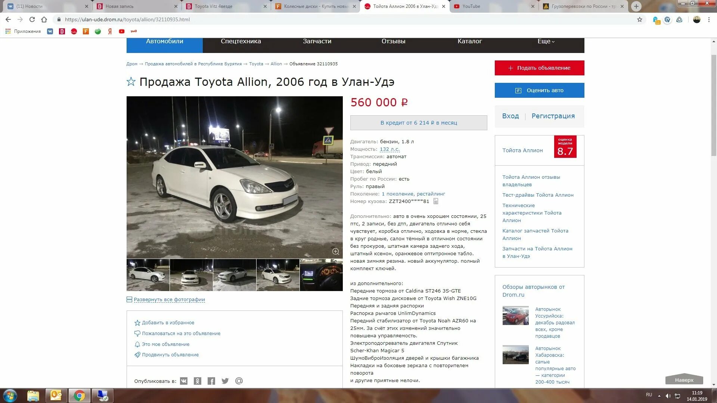Open the body number report icon

pyautogui.click(x=436, y=201)
